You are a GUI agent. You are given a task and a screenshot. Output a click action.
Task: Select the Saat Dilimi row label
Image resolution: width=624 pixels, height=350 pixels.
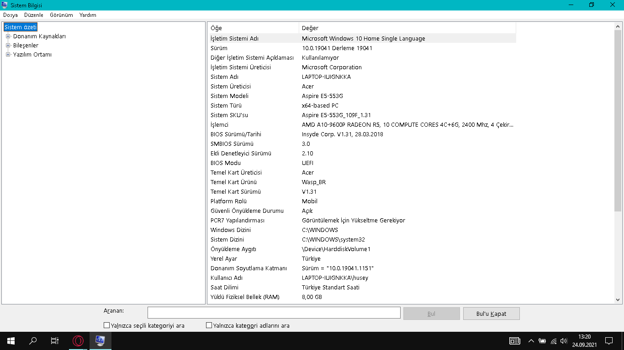point(224,288)
